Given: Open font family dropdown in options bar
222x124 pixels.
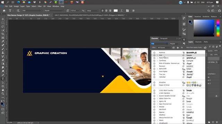Looking at the screenshot, I should pos(42,11).
